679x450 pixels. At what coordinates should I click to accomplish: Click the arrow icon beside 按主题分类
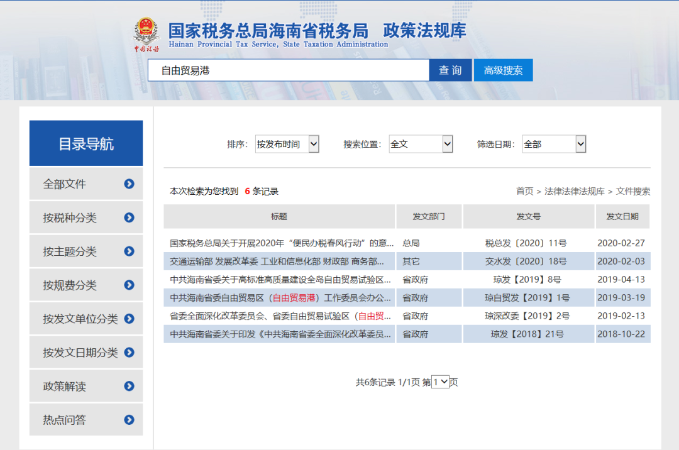click(x=129, y=251)
